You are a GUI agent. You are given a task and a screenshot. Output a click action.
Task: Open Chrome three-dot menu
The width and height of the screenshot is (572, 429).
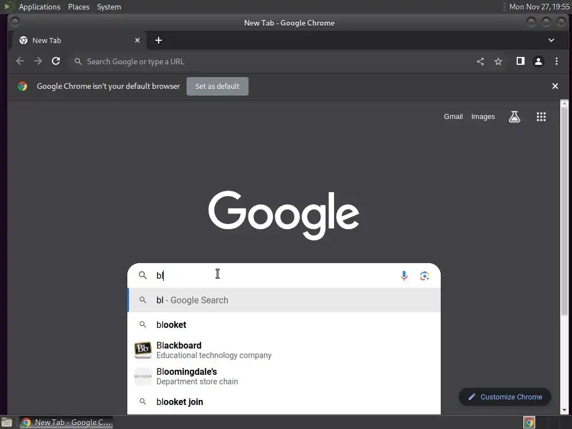coord(556,61)
